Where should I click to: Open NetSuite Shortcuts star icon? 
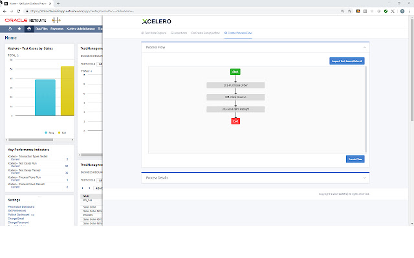(19, 28)
